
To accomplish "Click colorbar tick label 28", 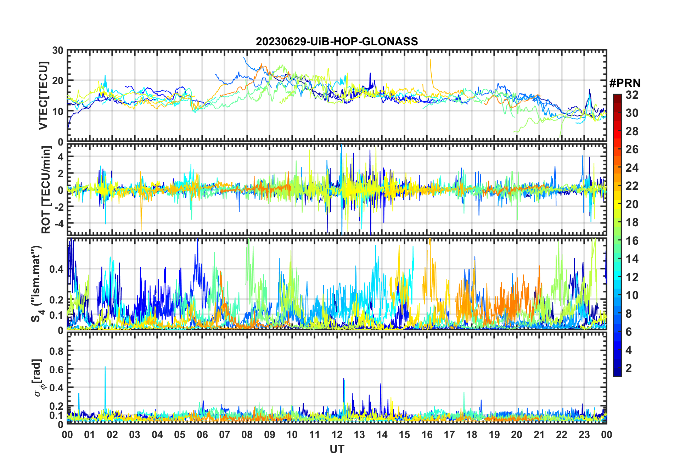I will pos(632,131).
